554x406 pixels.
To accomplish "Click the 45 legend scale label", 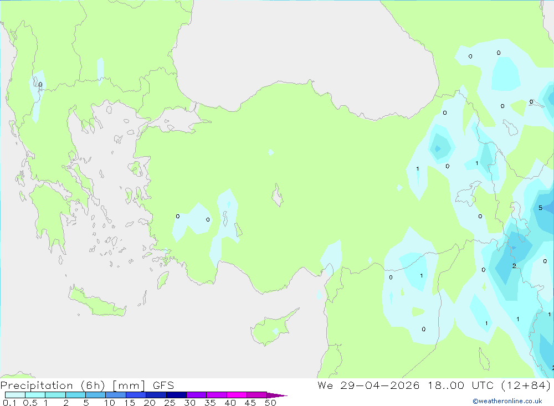I will (x=250, y=403).
